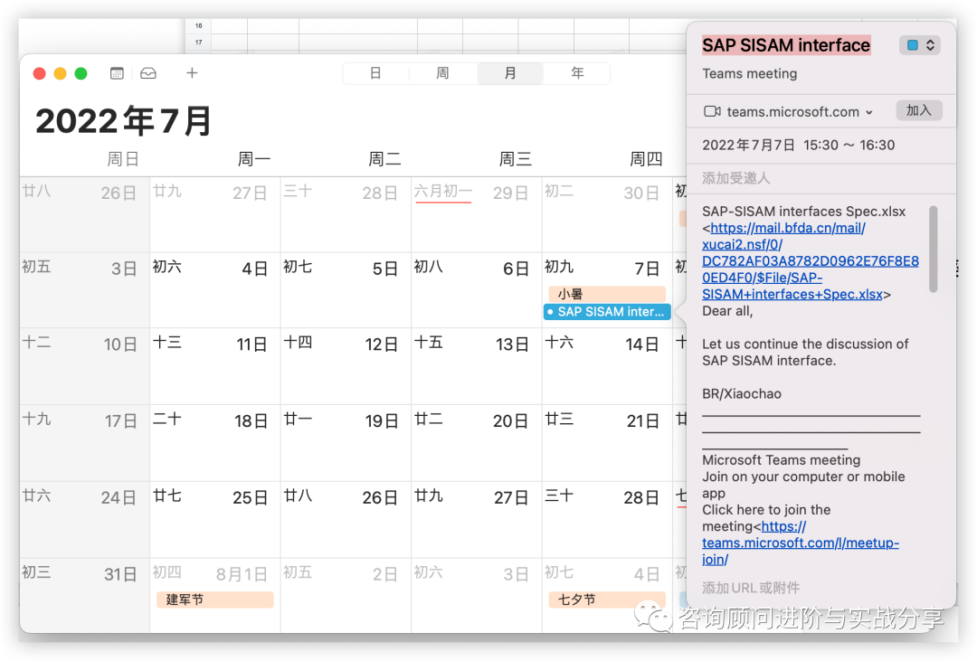The image size is (977, 661).
Task: Open the calendars list icon
Action: (117, 73)
